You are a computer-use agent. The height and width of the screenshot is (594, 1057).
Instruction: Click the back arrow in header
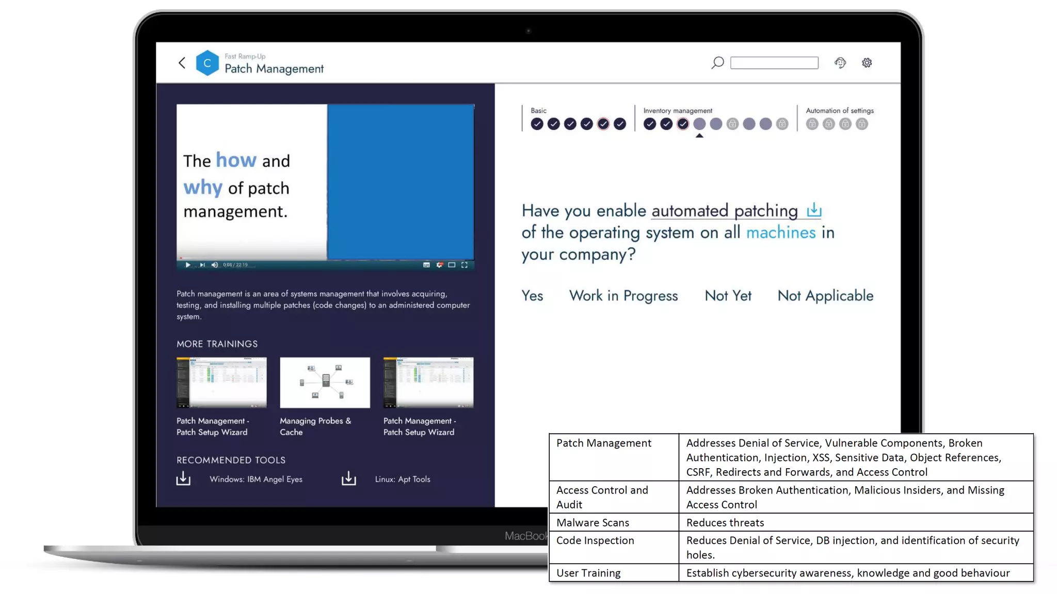coord(182,63)
